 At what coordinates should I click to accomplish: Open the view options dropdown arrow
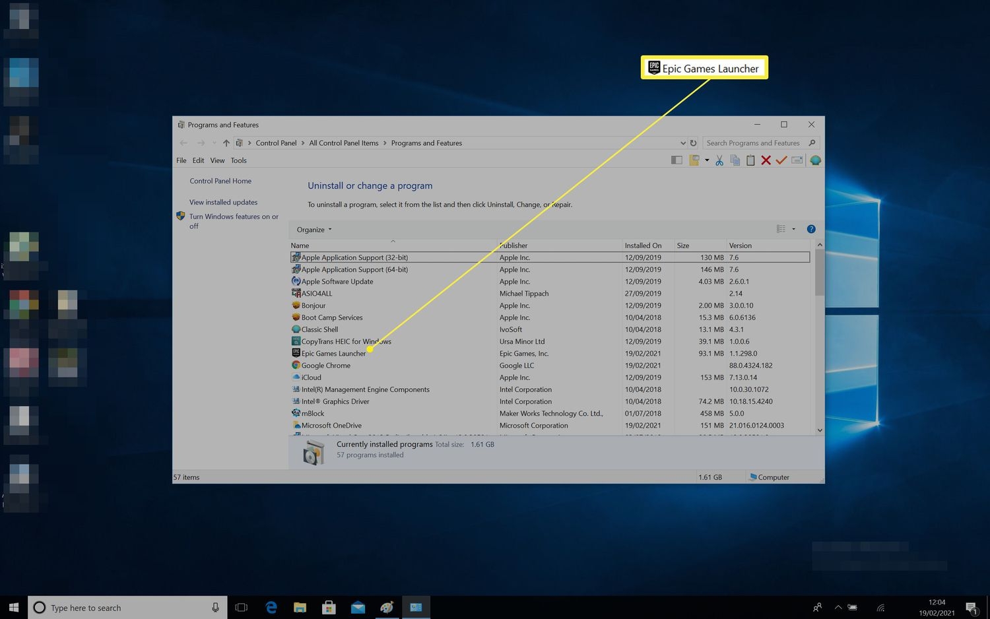click(793, 229)
